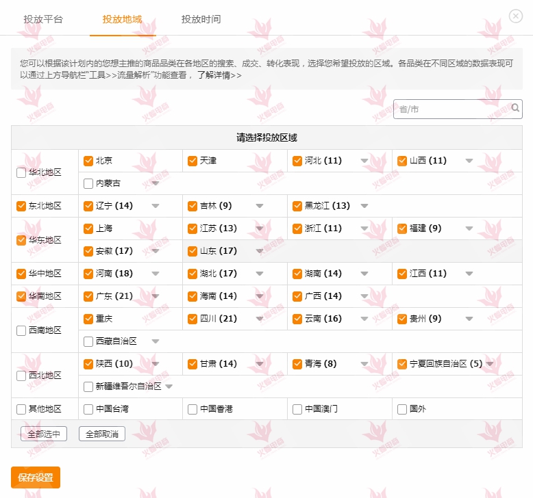Uncheck the 华东地区 region checkbox

[x=21, y=240]
